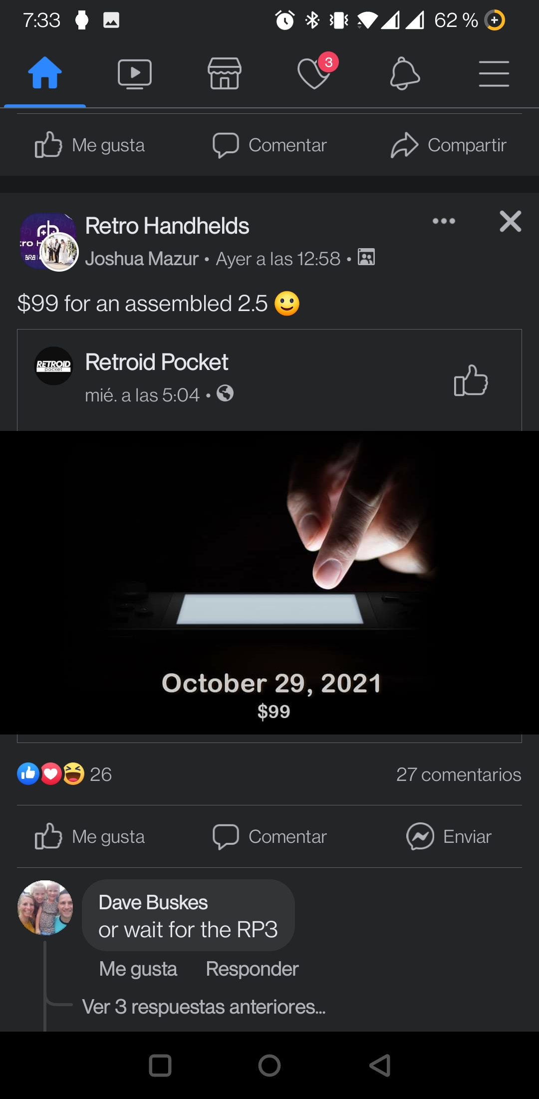Image resolution: width=539 pixels, height=1099 pixels.
Task: Open the Facebook Home tab
Action: pos(45,73)
